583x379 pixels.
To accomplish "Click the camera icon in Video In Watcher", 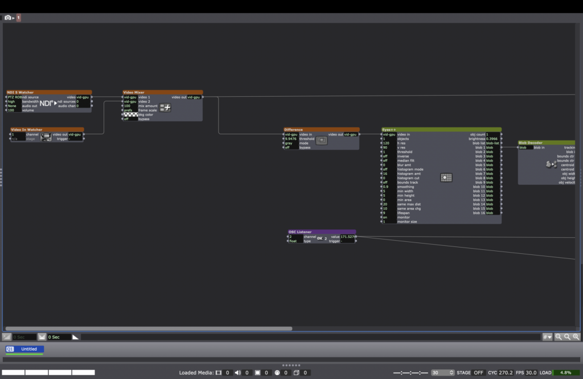I will 46,137.
